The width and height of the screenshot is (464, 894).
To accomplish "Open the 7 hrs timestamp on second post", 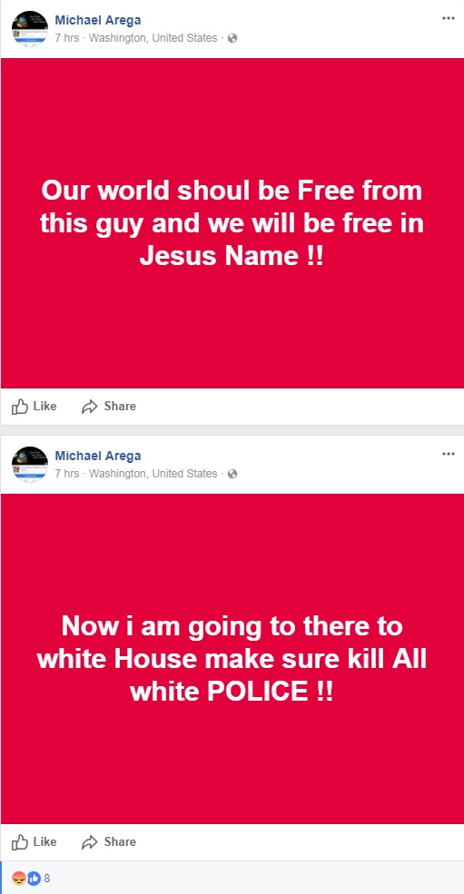I will 67,474.
